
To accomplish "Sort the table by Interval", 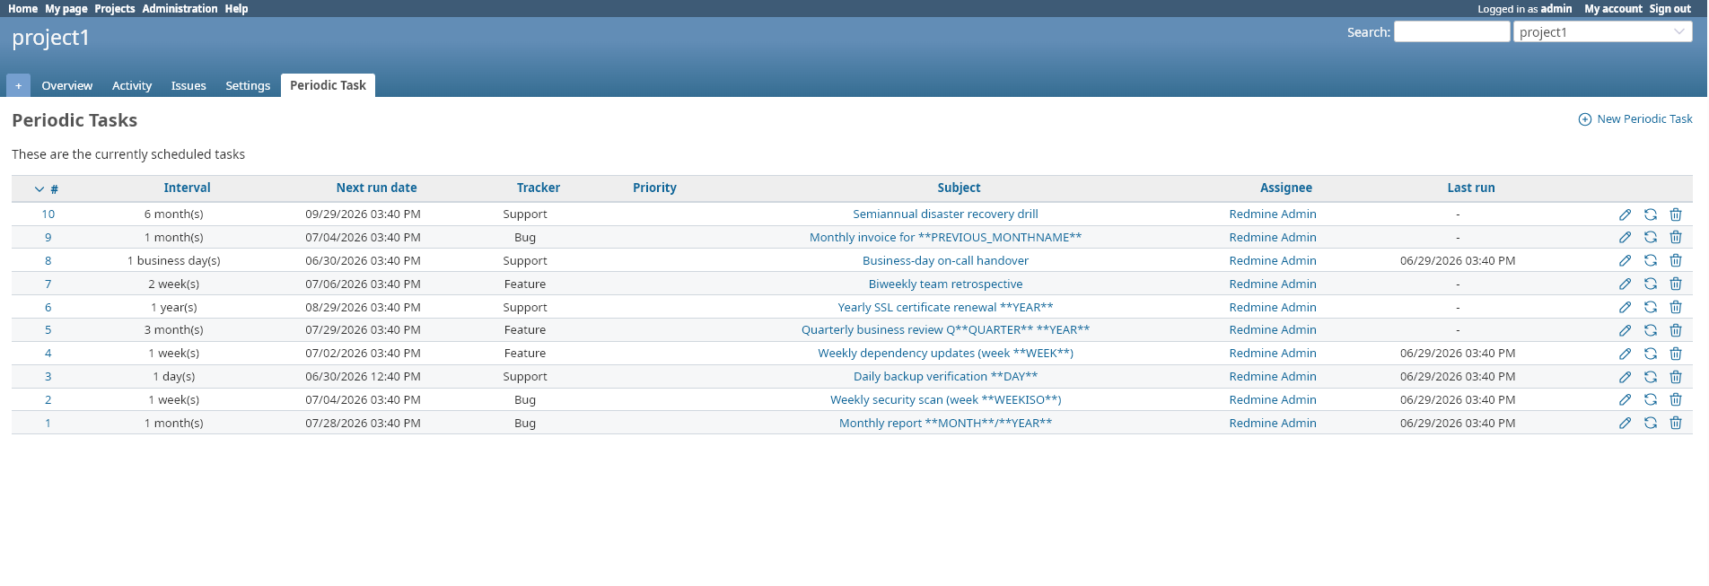I will click(x=187, y=188).
